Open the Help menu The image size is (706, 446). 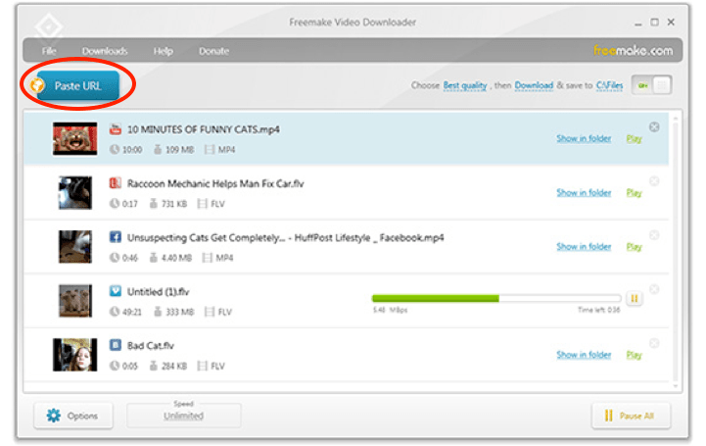pos(164,51)
